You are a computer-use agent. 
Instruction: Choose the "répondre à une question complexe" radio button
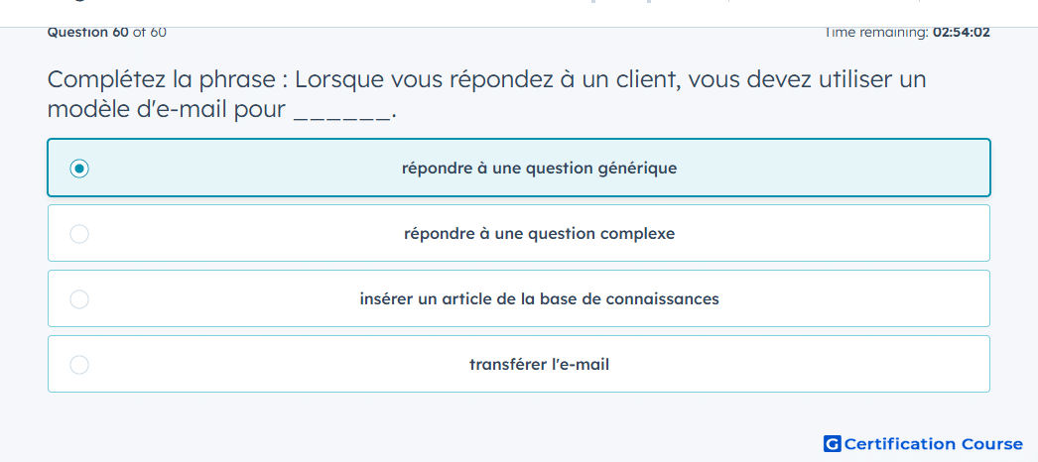click(79, 234)
